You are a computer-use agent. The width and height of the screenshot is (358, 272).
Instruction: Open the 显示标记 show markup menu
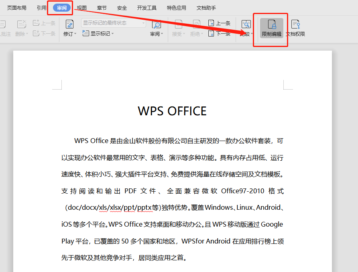click(98, 34)
